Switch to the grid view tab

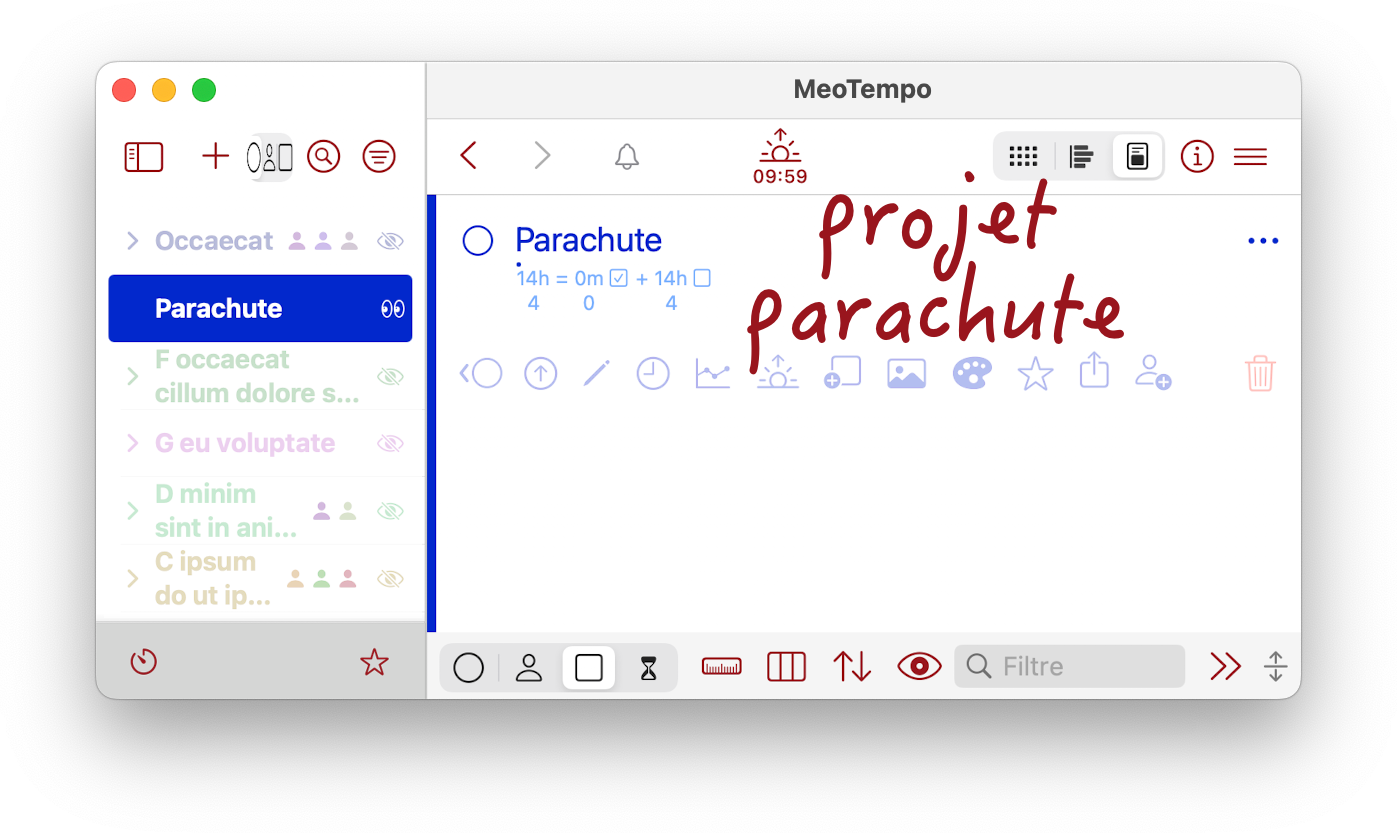pos(1023,157)
